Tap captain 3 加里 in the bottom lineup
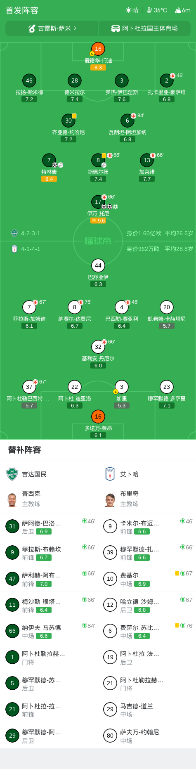The image size is (196, 769). click(121, 387)
